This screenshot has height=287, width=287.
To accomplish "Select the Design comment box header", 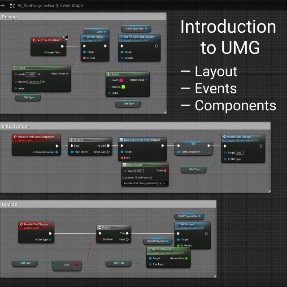I will coord(83,17).
